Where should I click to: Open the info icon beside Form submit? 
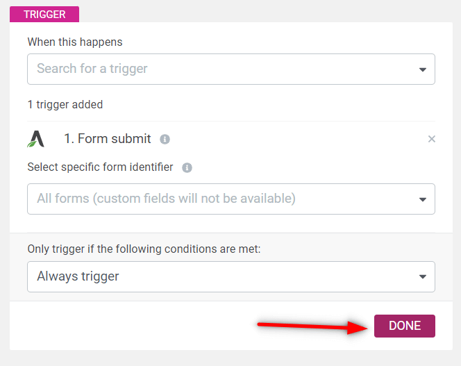click(165, 139)
